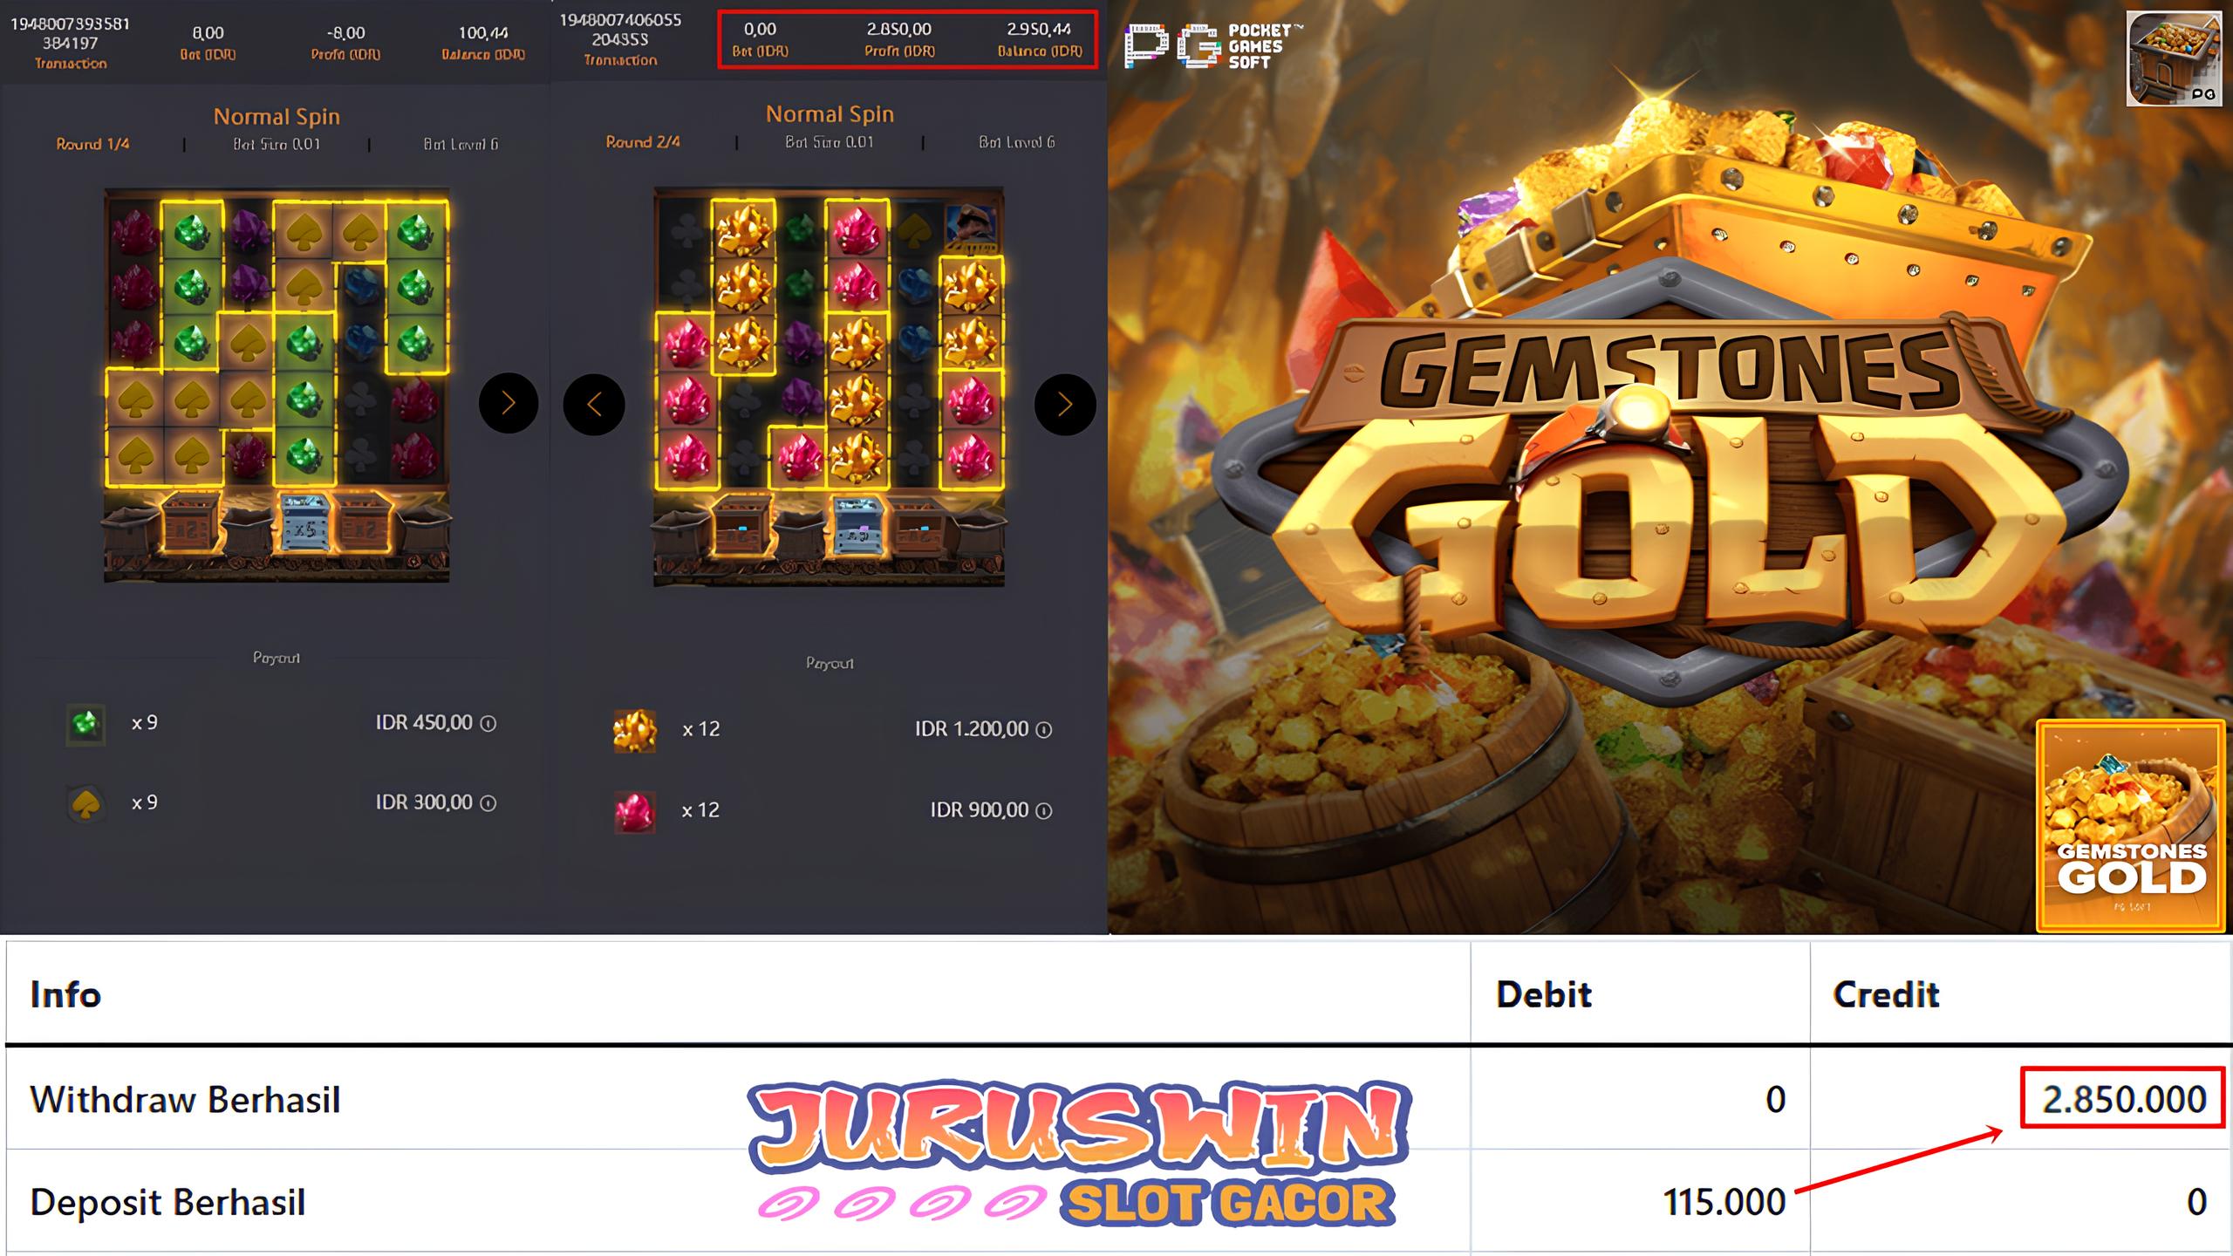Click next arrow on Round 2/4 panel
Image resolution: width=2233 pixels, height=1256 pixels.
pos(1065,404)
